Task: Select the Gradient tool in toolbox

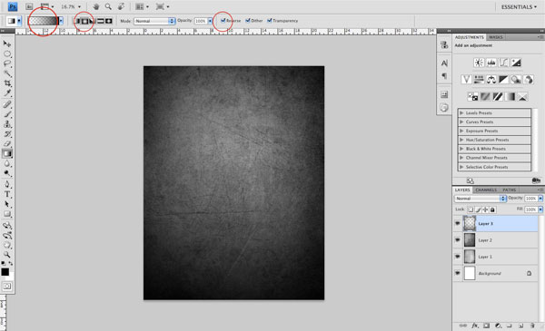Action: (x=7, y=153)
